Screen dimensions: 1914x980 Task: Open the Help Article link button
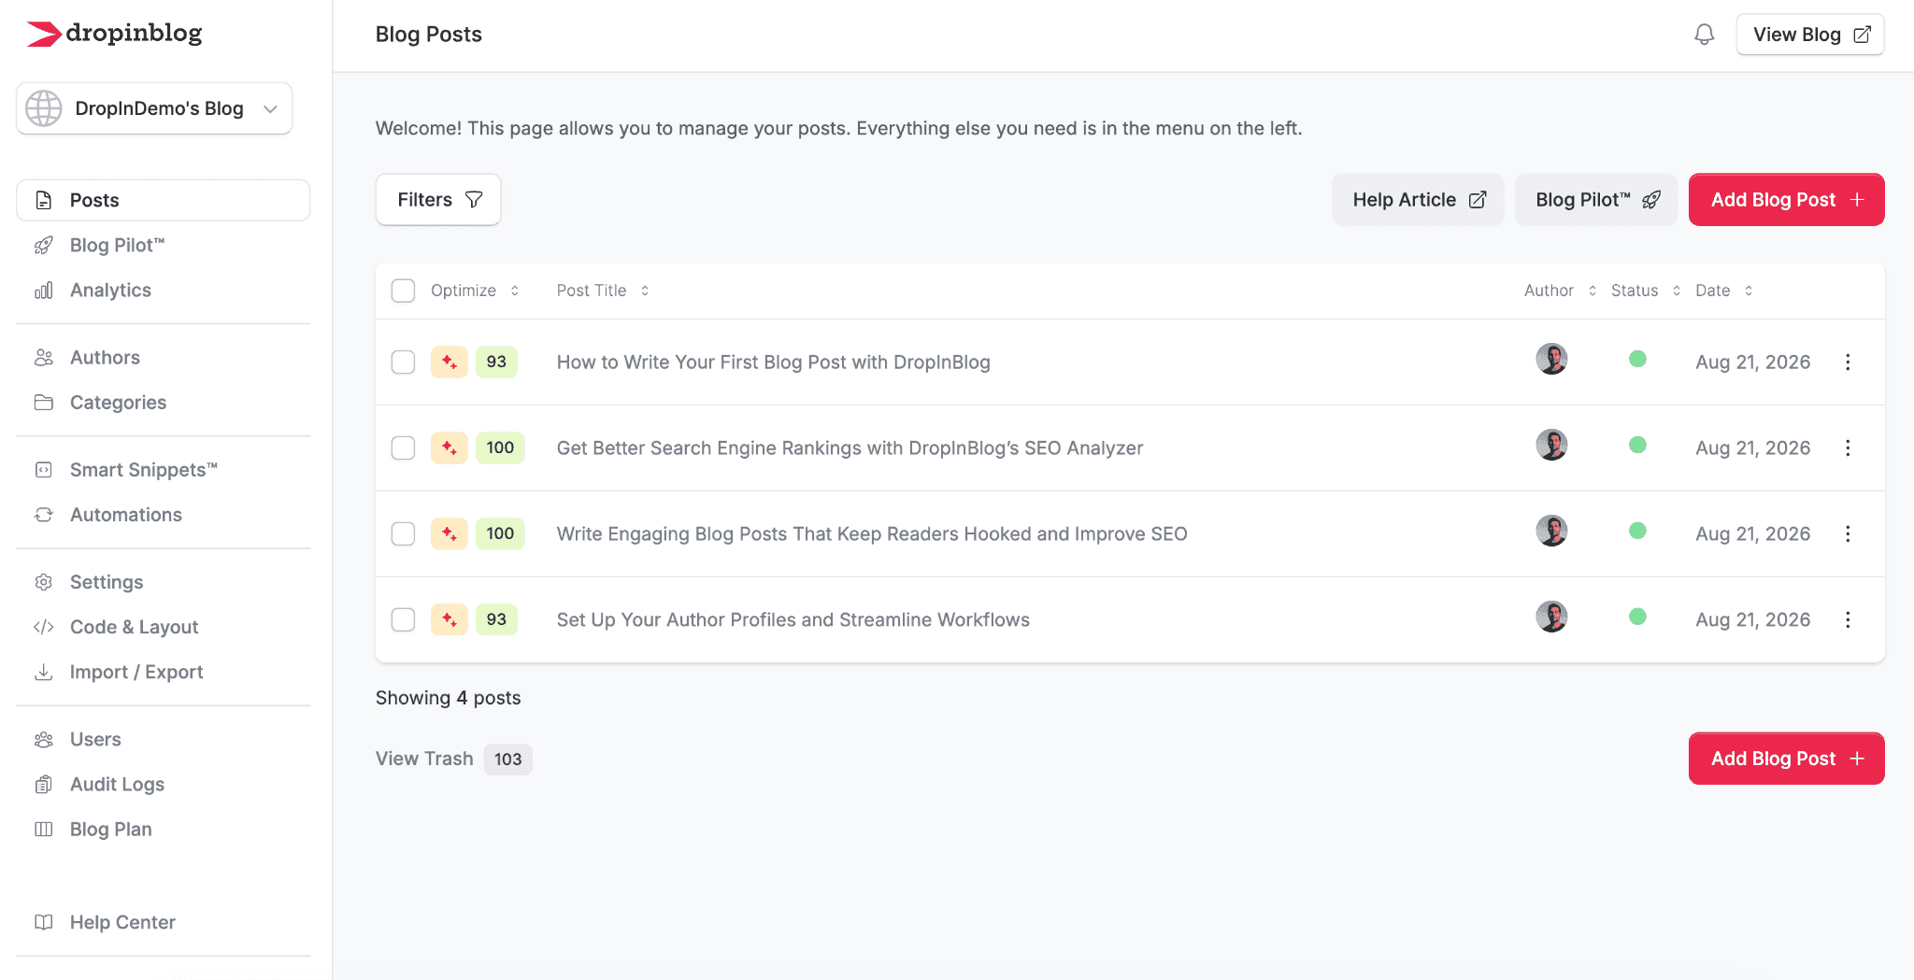tap(1418, 200)
